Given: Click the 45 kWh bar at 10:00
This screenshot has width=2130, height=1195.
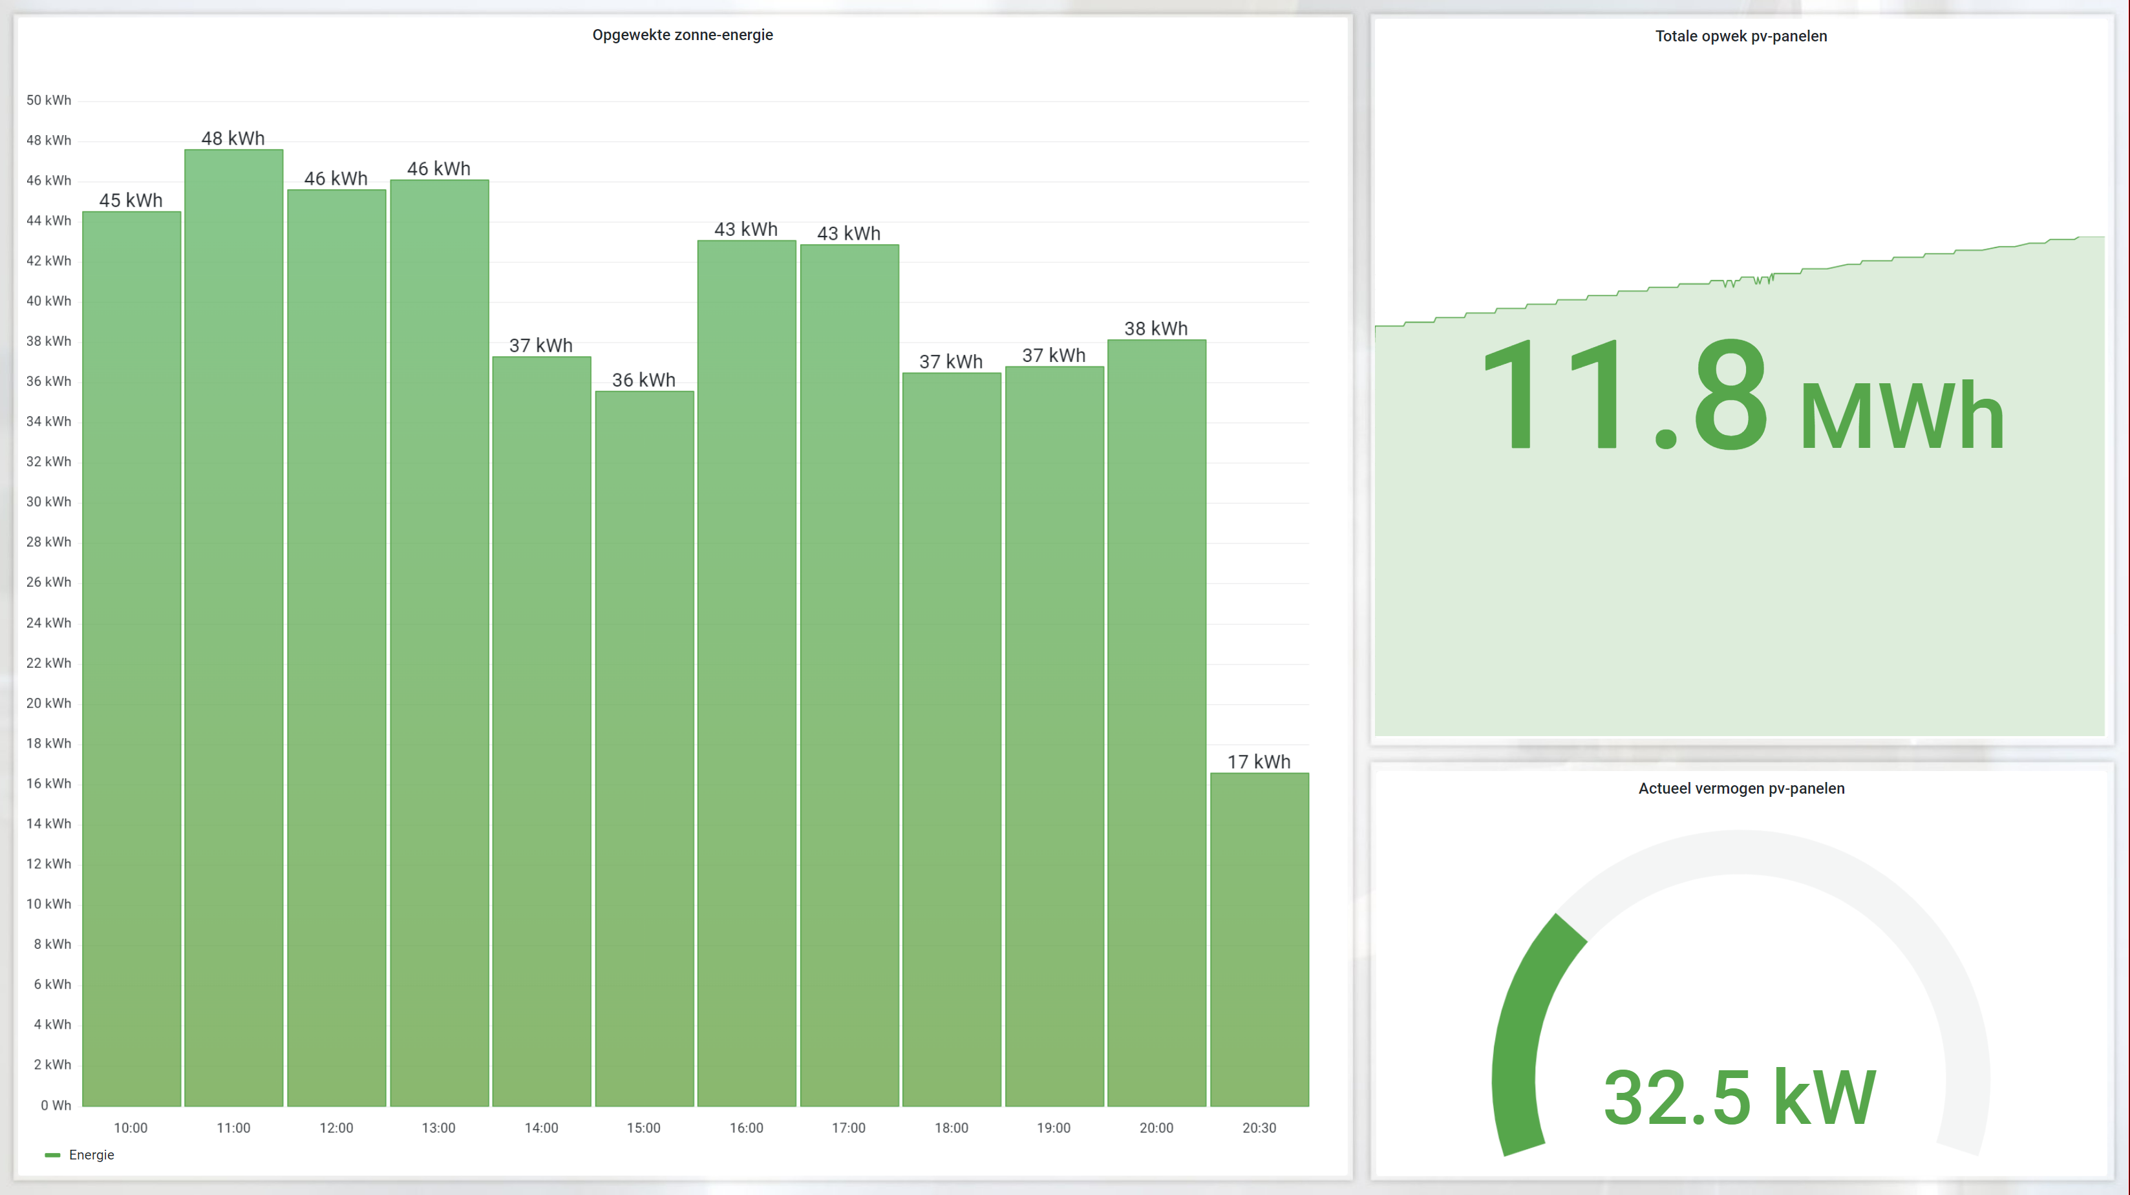Looking at the screenshot, I should (x=131, y=661).
